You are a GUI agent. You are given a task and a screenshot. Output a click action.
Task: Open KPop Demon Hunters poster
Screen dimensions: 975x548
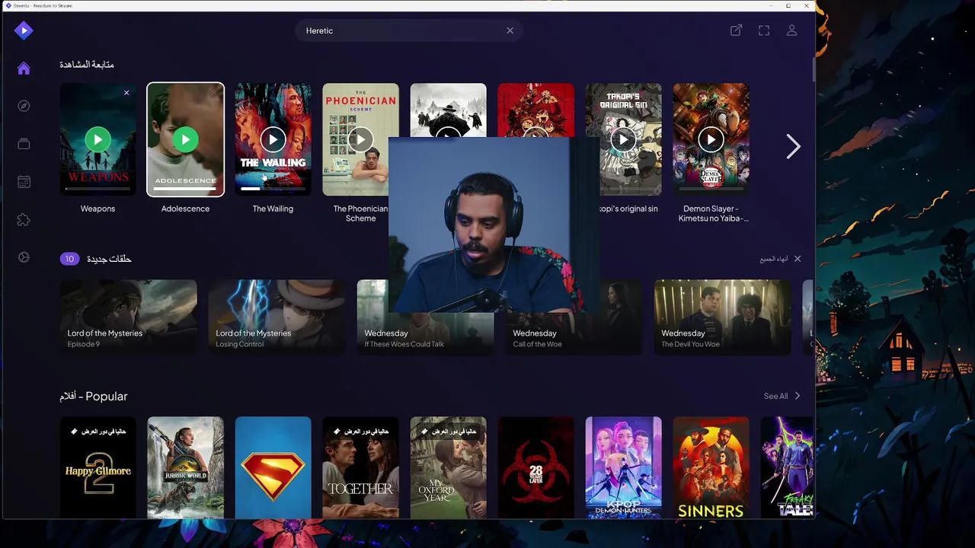(623, 467)
